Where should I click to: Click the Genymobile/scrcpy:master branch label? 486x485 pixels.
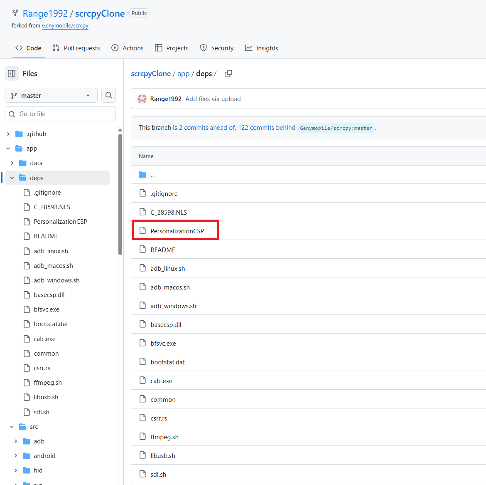tap(336, 128)
